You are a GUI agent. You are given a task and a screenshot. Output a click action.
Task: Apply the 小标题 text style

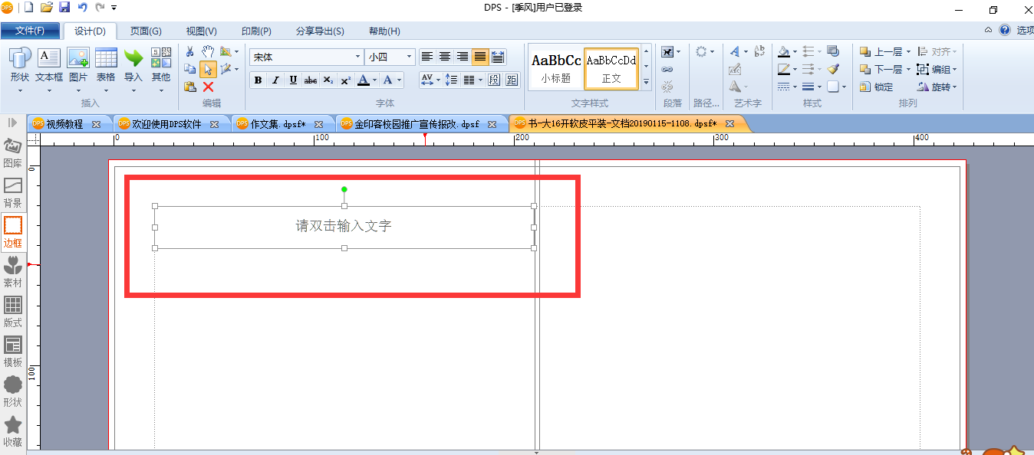click(x=556, y=67)
